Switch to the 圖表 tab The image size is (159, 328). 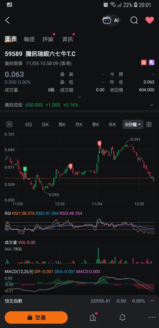11,39
